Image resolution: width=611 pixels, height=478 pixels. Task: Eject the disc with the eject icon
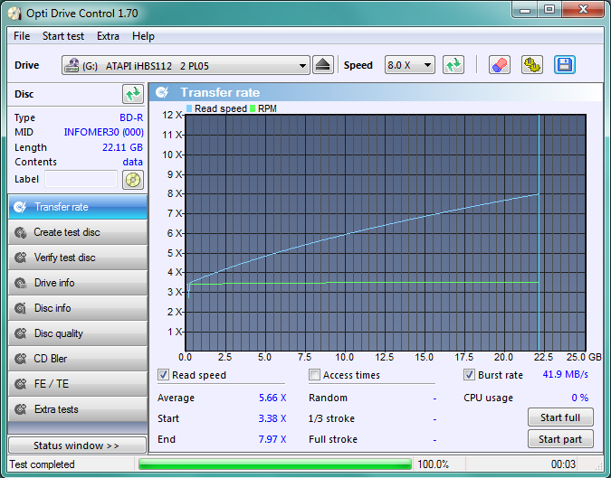click(x=322, y=65)
